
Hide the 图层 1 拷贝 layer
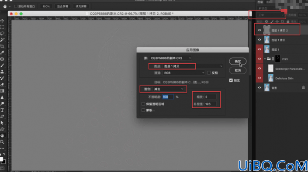[x=260, y=40]
